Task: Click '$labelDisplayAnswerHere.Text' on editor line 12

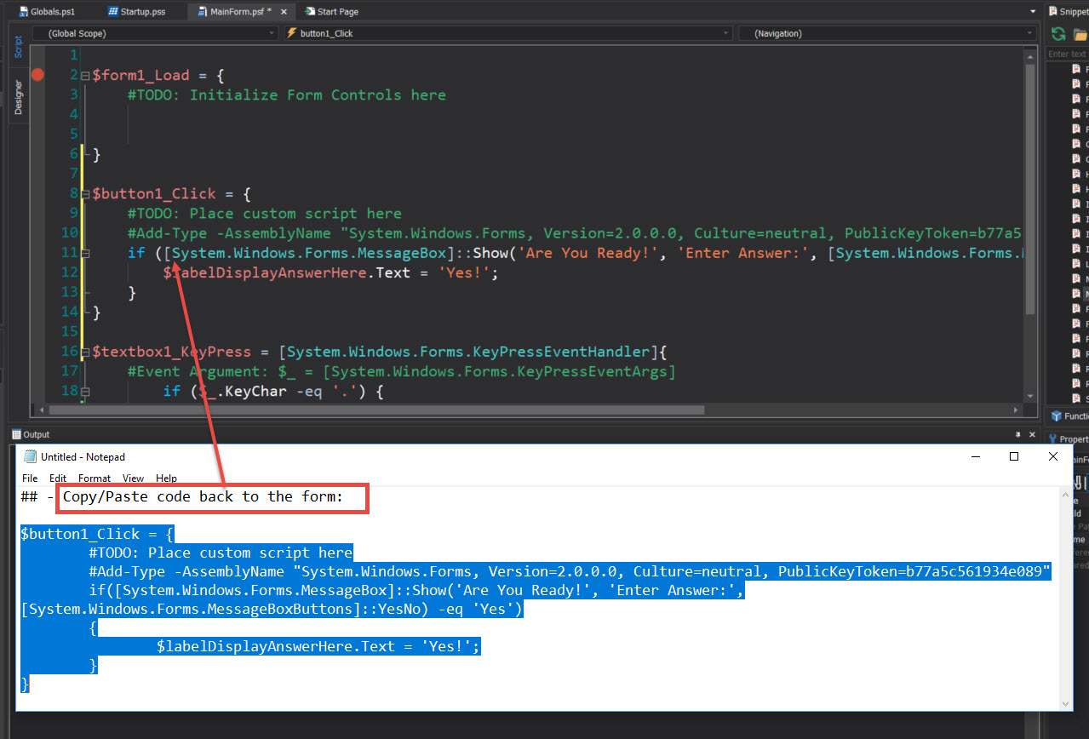Action: tap(288, 272)
